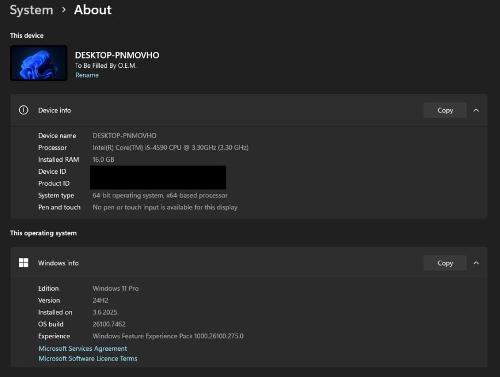Open Microsoft Software Licence Terms

click(x=88, y=359)
